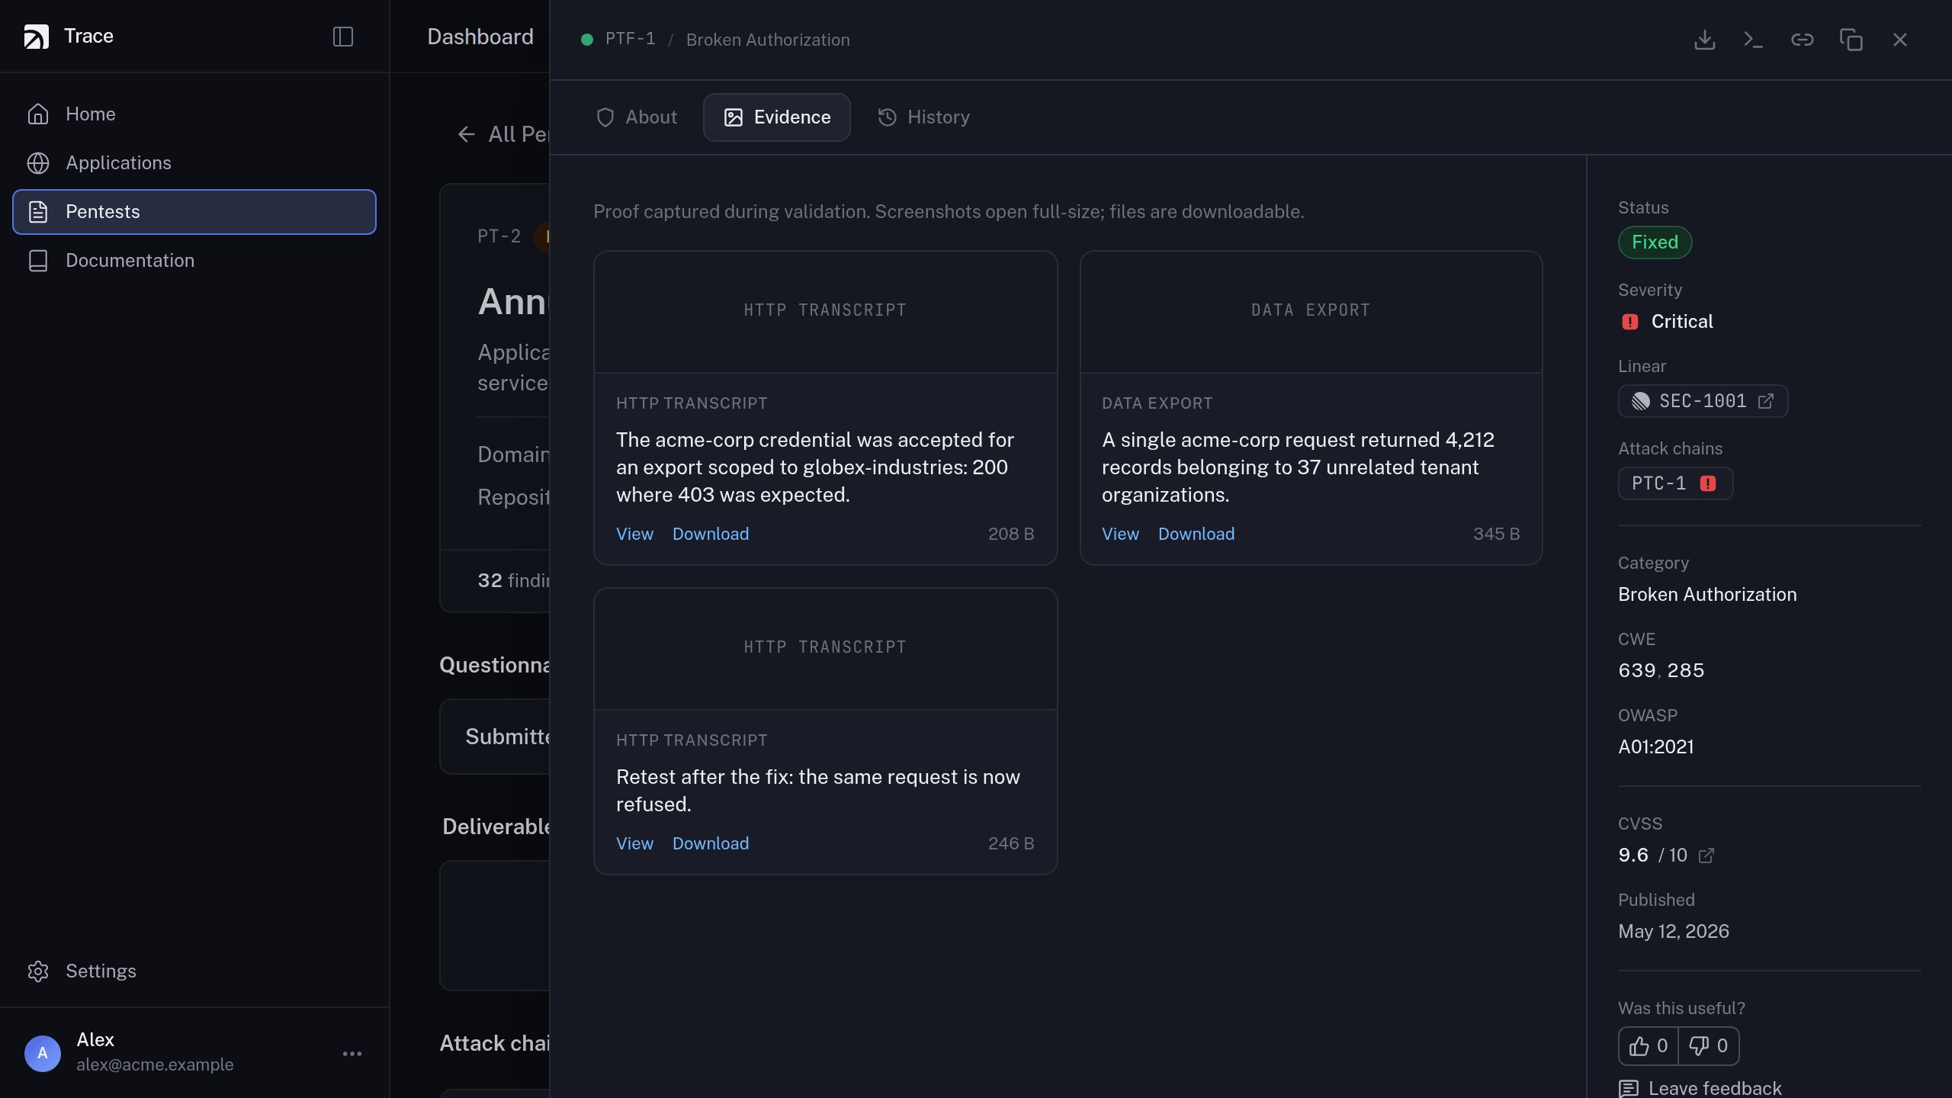Collapse the sidebar with panel icon

tap(343, 37)
